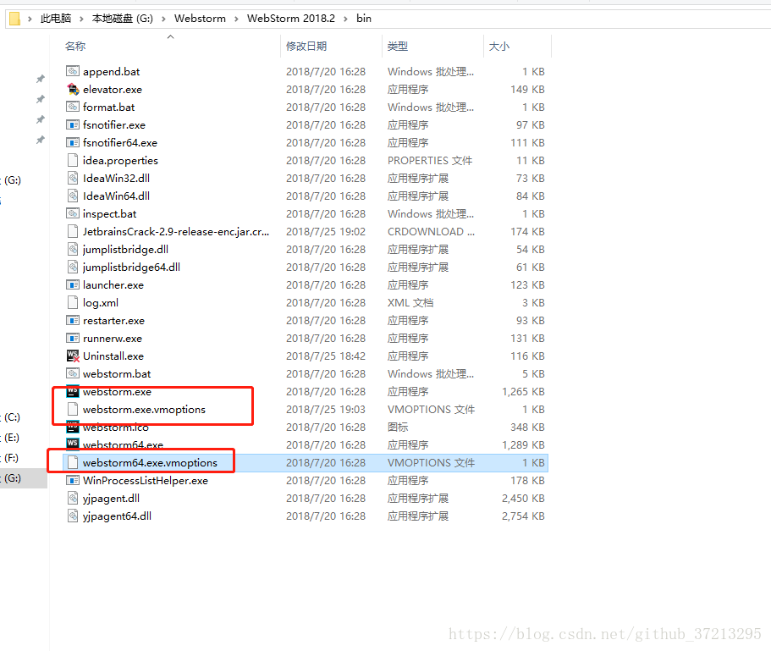Viewport: 771px width, 651px height.
Task: Click the launcher.exe file icon
Action: (x=73, y=284)
